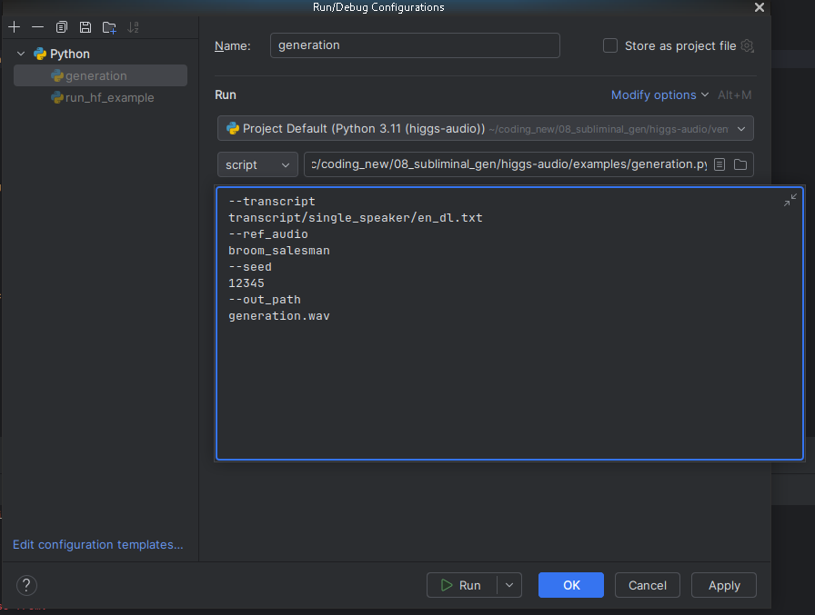
Task: Sort configurations alphabetically
Action: [x=134, y=27]
